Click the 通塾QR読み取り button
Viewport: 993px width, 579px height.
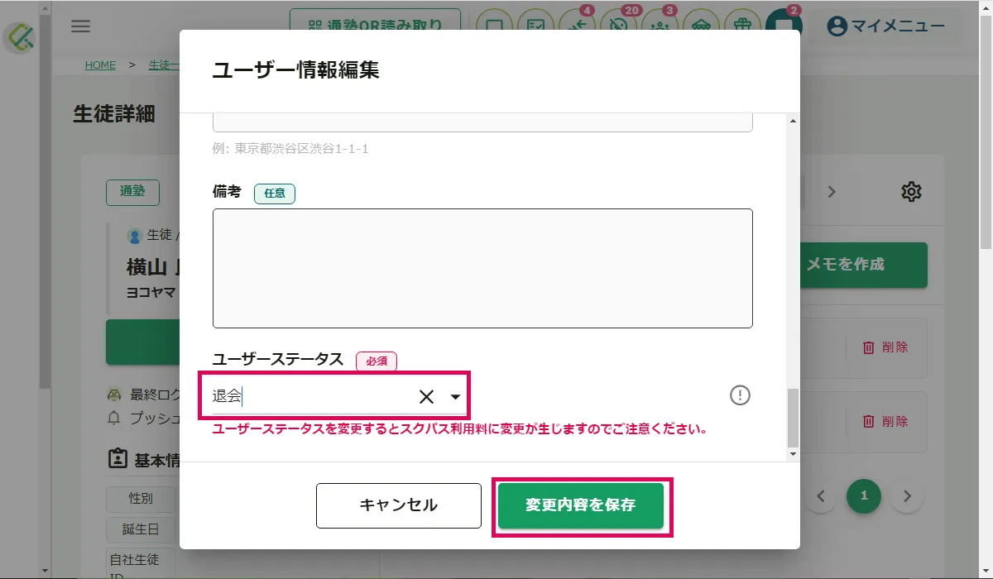tap(375, 26)
